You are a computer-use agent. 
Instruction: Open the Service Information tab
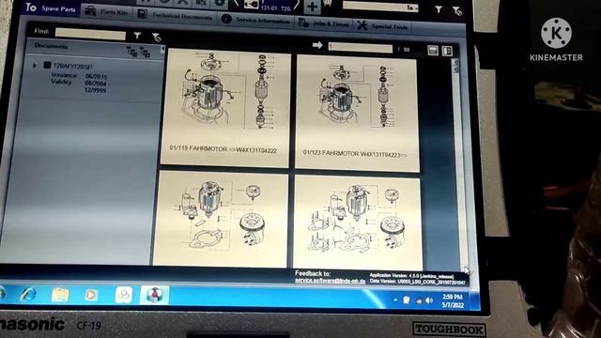tap(256, 20)
